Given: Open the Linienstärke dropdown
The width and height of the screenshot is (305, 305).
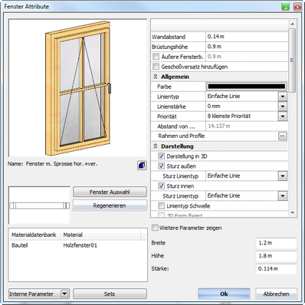Looking at the screenshot, I should pos(283,107).
